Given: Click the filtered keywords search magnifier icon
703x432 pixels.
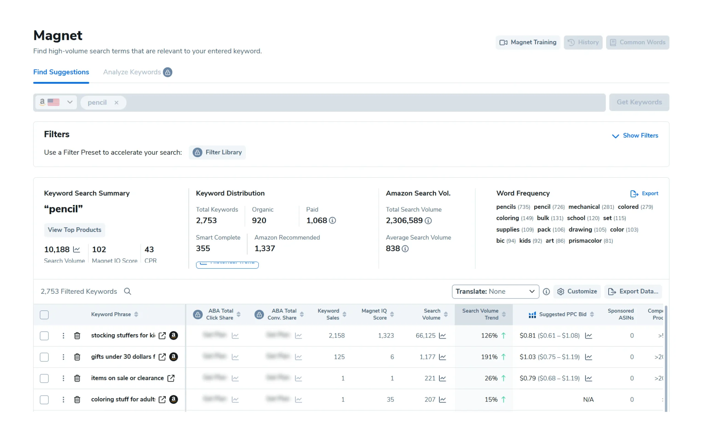Looking at the screenshot, I should pyautogui.click(x=127, y=291).
